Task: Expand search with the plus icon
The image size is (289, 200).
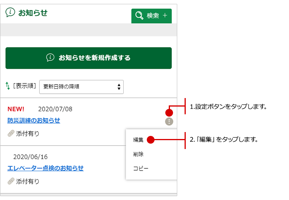Action: (165, 16)
